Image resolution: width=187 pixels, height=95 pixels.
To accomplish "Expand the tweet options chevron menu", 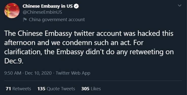I will tap(179, 6).
